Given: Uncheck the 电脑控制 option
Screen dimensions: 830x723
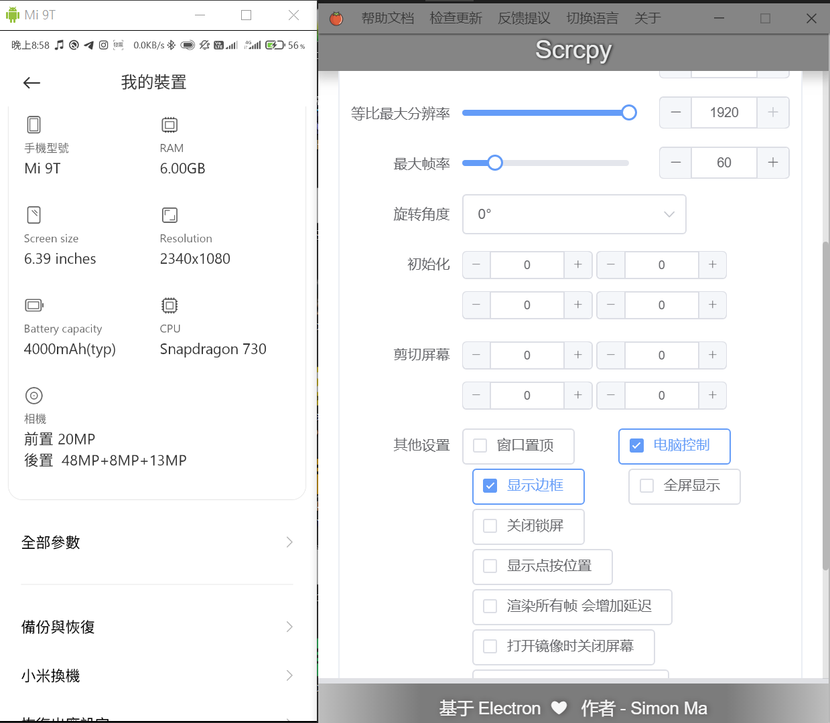Looking at the screenshot, I should click(636, 445).
